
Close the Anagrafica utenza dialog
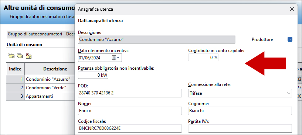point(292,9)
